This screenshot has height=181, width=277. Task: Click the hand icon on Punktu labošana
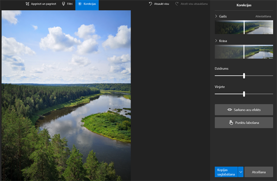coord(231,123)
